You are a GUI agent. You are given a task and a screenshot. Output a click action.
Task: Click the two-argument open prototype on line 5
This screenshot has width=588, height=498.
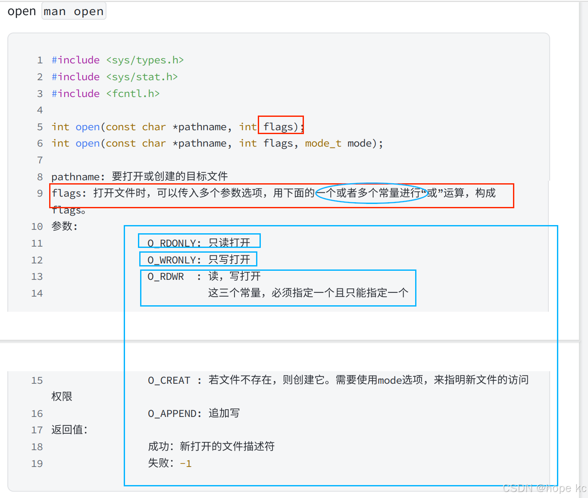pyautogui.click(x=178, y=127)
